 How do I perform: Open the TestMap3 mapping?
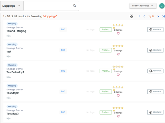pos(12,114)
